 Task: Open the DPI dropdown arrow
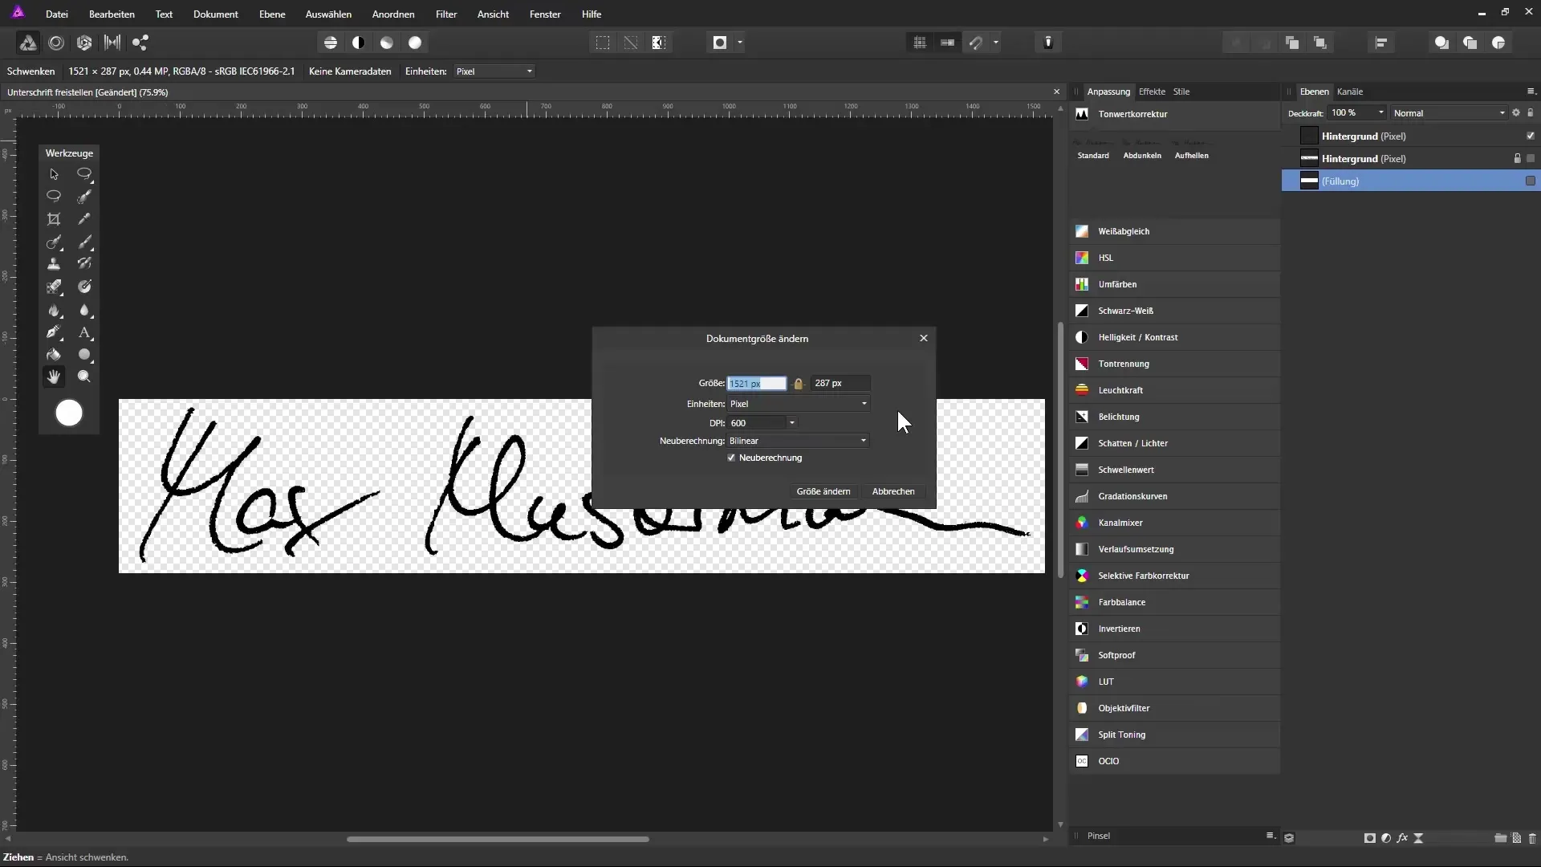791,423
